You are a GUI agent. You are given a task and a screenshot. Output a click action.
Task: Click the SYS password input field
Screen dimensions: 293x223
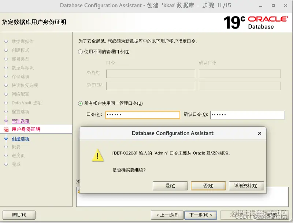point(151,74)
